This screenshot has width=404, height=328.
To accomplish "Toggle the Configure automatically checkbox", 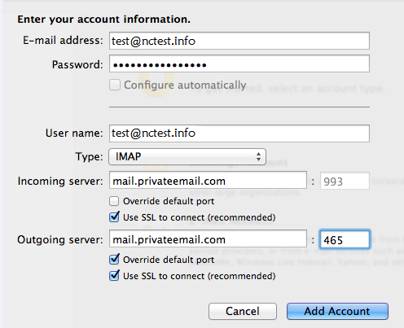I will click(x=115, y=85).
